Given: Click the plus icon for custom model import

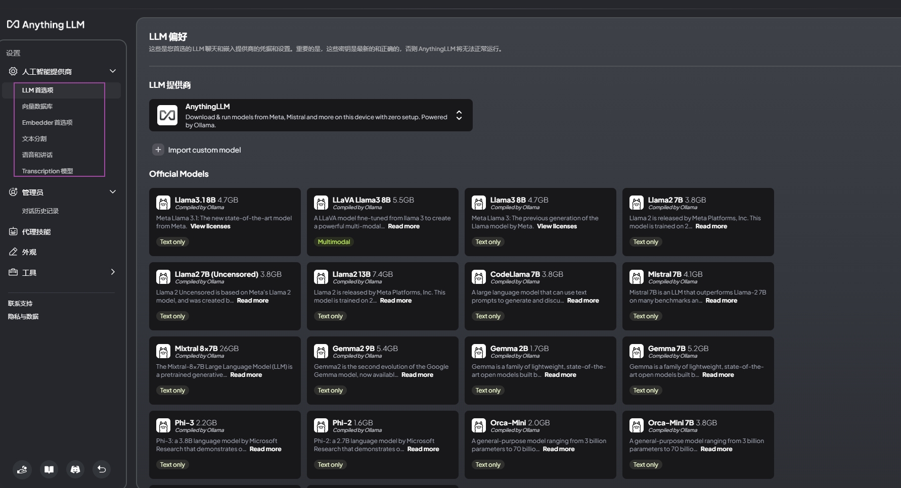Looking at the screenshot, I should pos(158,150).
